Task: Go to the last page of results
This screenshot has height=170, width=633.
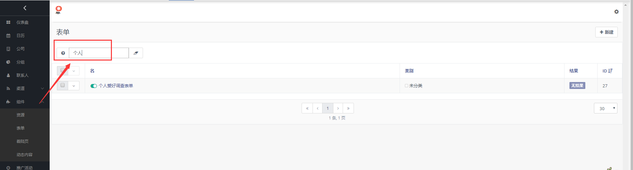Action: [348, 108]
